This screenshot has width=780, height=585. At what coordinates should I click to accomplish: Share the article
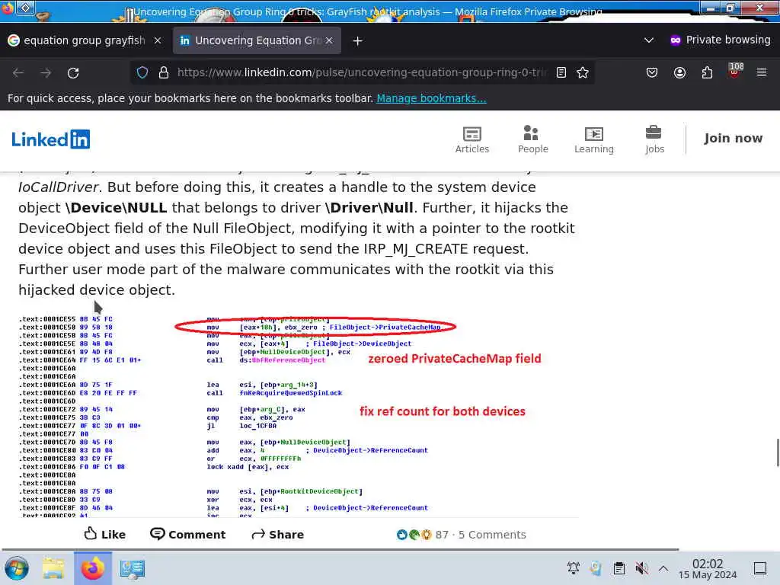277,534
